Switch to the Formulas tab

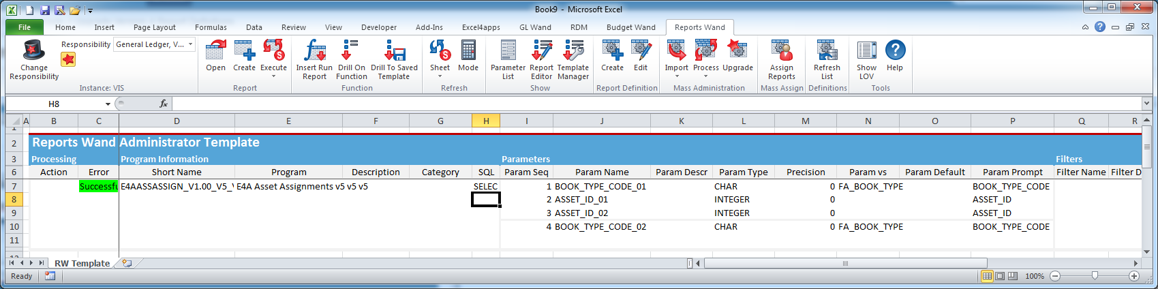click(211, 27)
